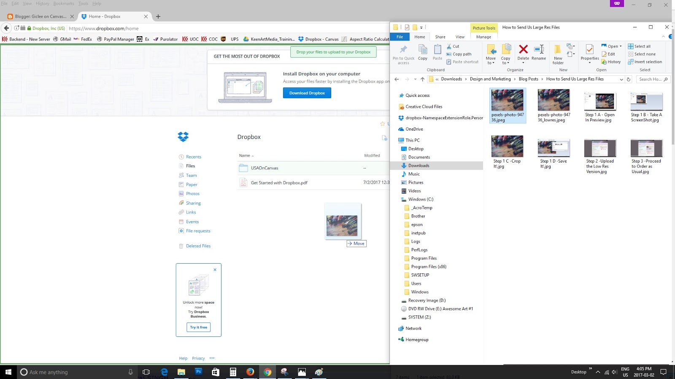Click Try it free for Dropbox Business

(198, 327)
